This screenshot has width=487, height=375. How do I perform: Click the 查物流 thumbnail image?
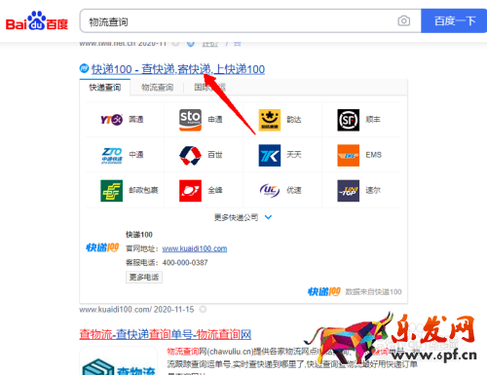tap(119, 361)
